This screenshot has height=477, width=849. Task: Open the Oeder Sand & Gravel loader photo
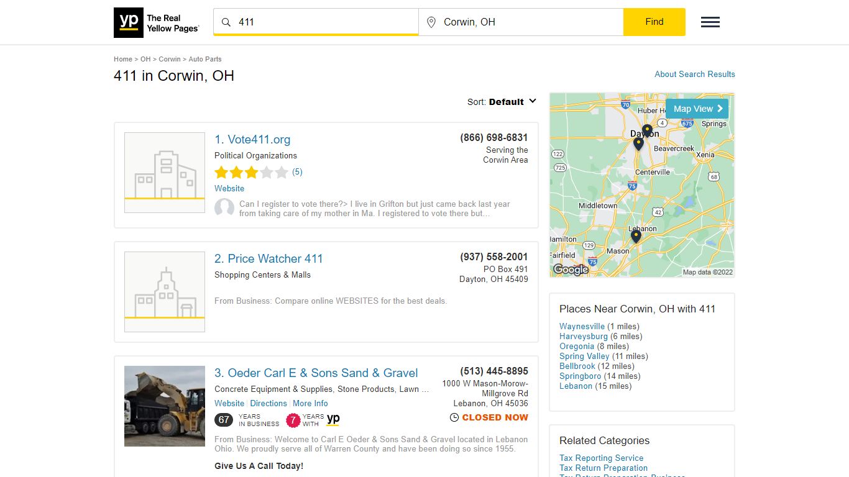click(x=165, y=406)
